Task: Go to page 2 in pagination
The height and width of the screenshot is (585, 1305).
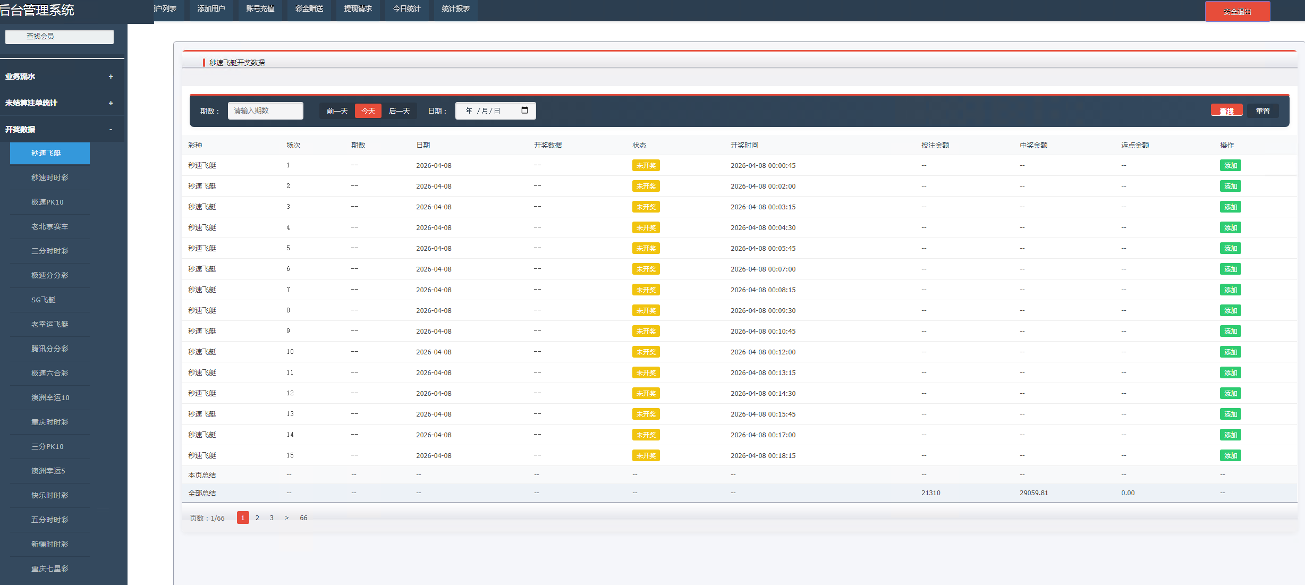Action: pyautogui.click(x=257, y=518)
